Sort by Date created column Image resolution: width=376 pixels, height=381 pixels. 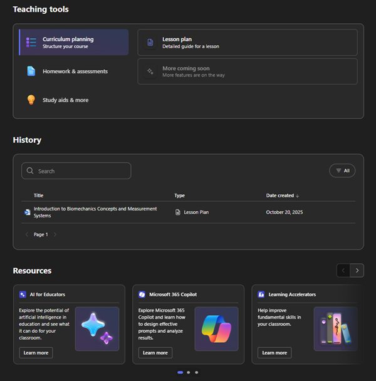tap(283, 196)
